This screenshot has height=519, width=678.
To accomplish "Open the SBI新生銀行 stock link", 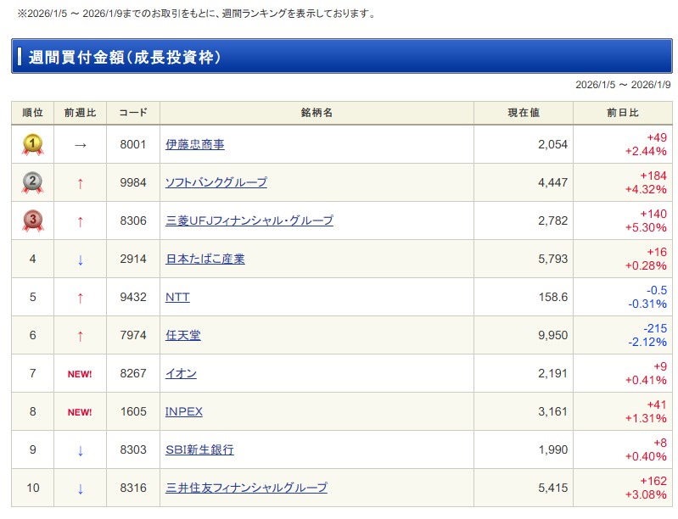I will [199, 449].
